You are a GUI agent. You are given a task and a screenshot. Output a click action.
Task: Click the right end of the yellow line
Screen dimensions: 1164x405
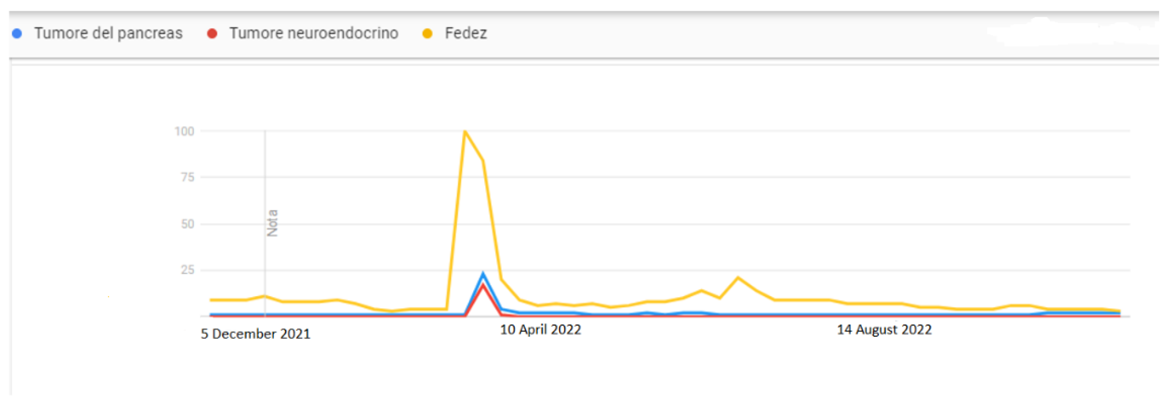pyautogui.click(x=1119, y=311)
